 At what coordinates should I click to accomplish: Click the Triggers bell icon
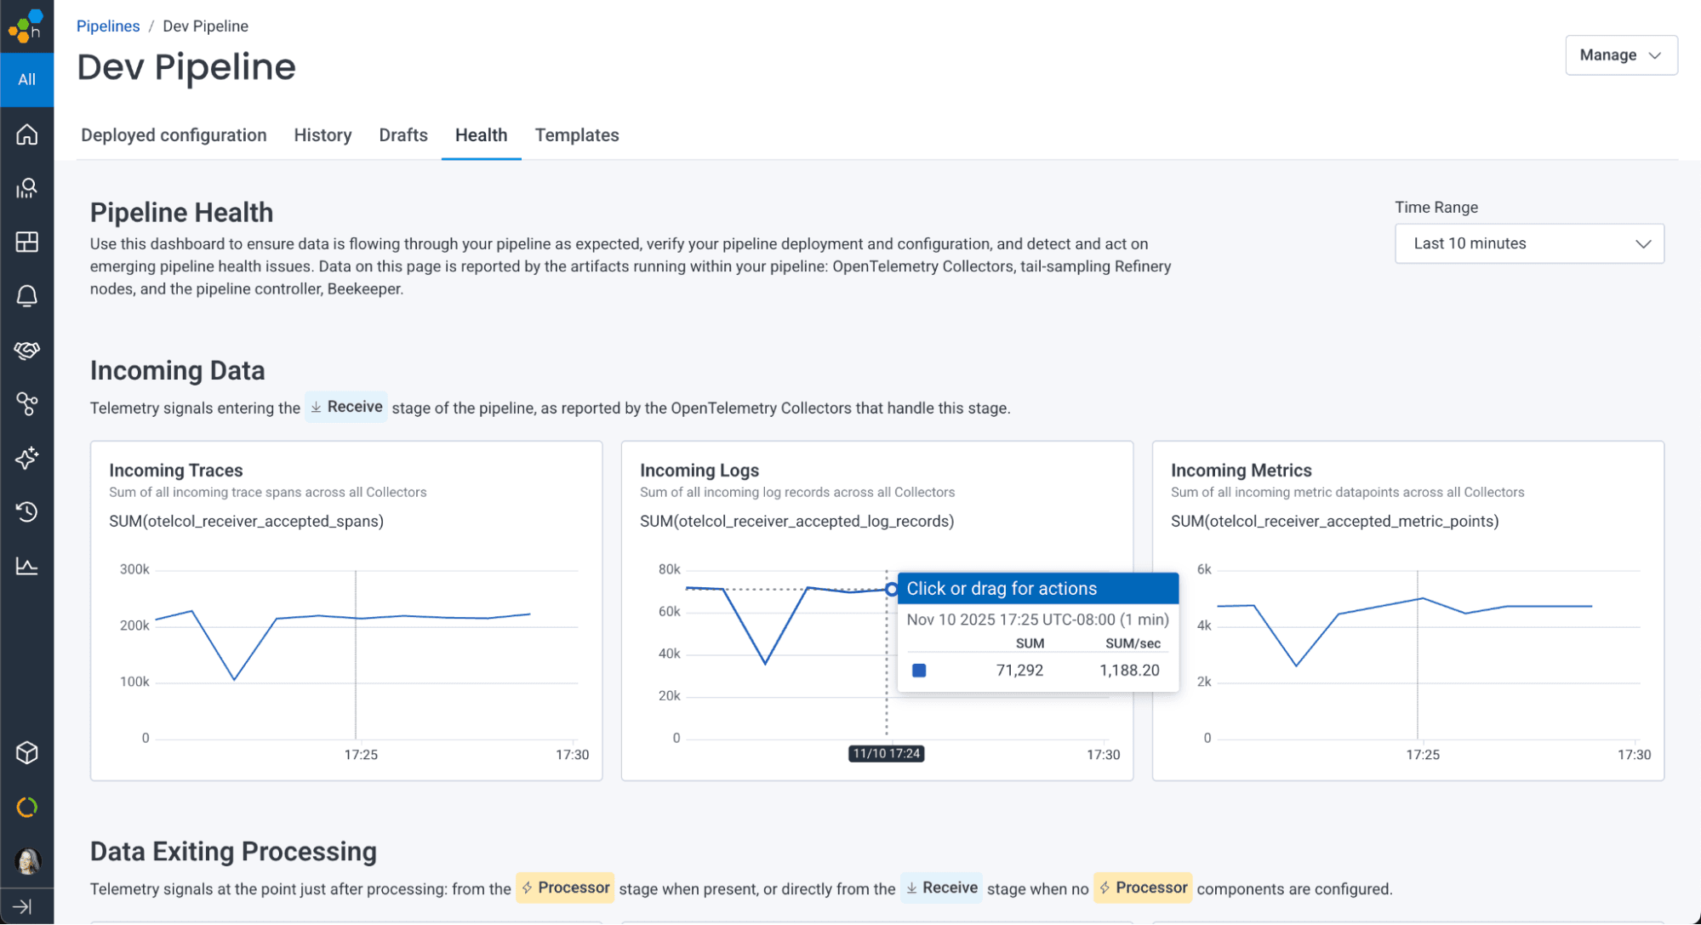click(x=26, y=296)
